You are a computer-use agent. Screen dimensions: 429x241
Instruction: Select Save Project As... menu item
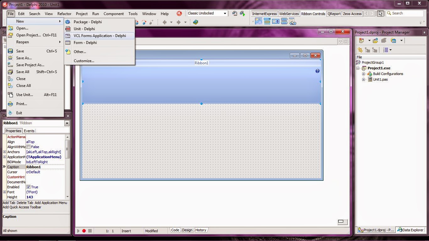[35, 65]
